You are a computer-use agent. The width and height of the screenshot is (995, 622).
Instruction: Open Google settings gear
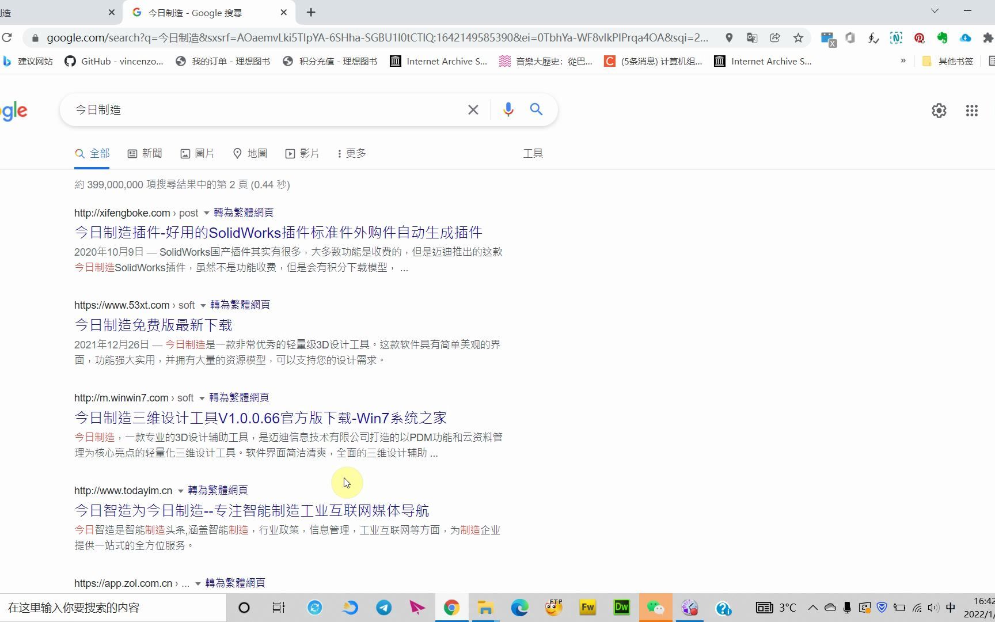(x=939, y=111)
